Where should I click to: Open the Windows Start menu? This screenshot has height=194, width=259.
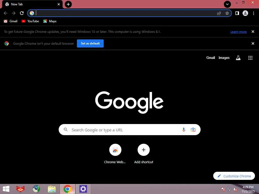6,189
